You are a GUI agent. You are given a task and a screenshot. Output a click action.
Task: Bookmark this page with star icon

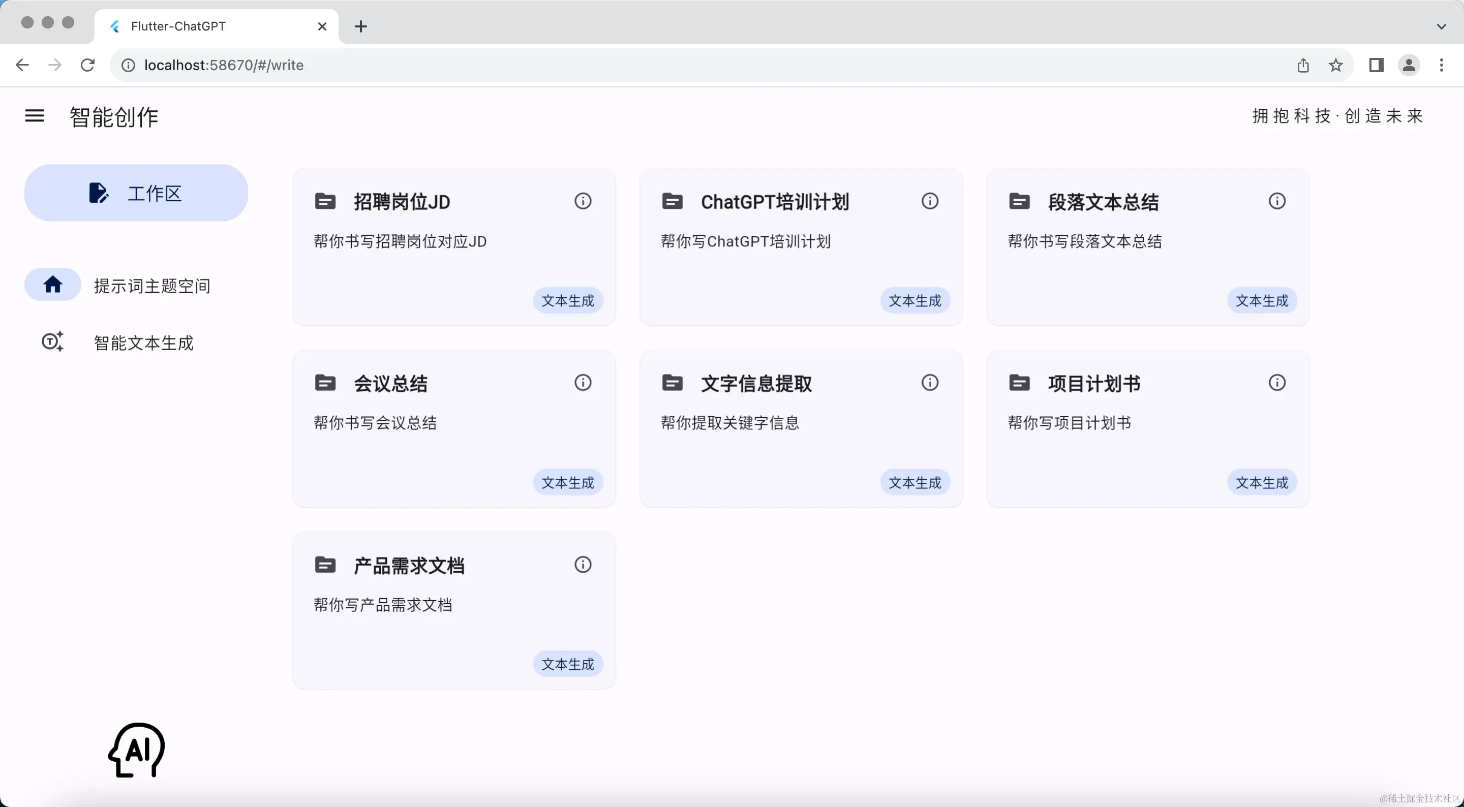click(1335, 66)
